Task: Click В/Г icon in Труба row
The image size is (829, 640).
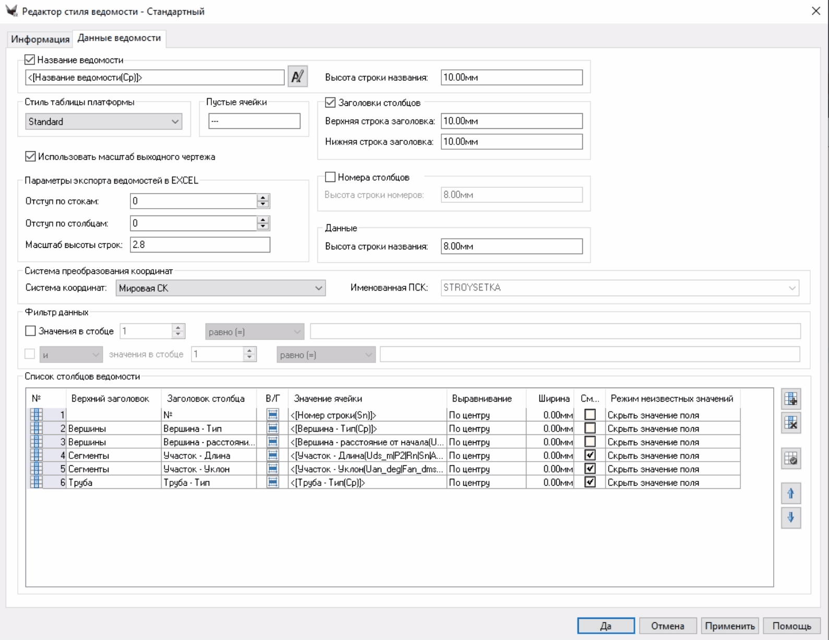Action: point(272,482)
